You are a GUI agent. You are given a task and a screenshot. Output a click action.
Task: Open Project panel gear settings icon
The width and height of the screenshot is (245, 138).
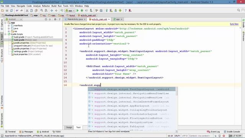[x=55, y=19]
